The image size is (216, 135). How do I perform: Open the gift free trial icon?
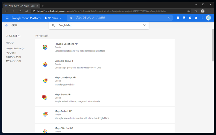click(x=178, y=18)
